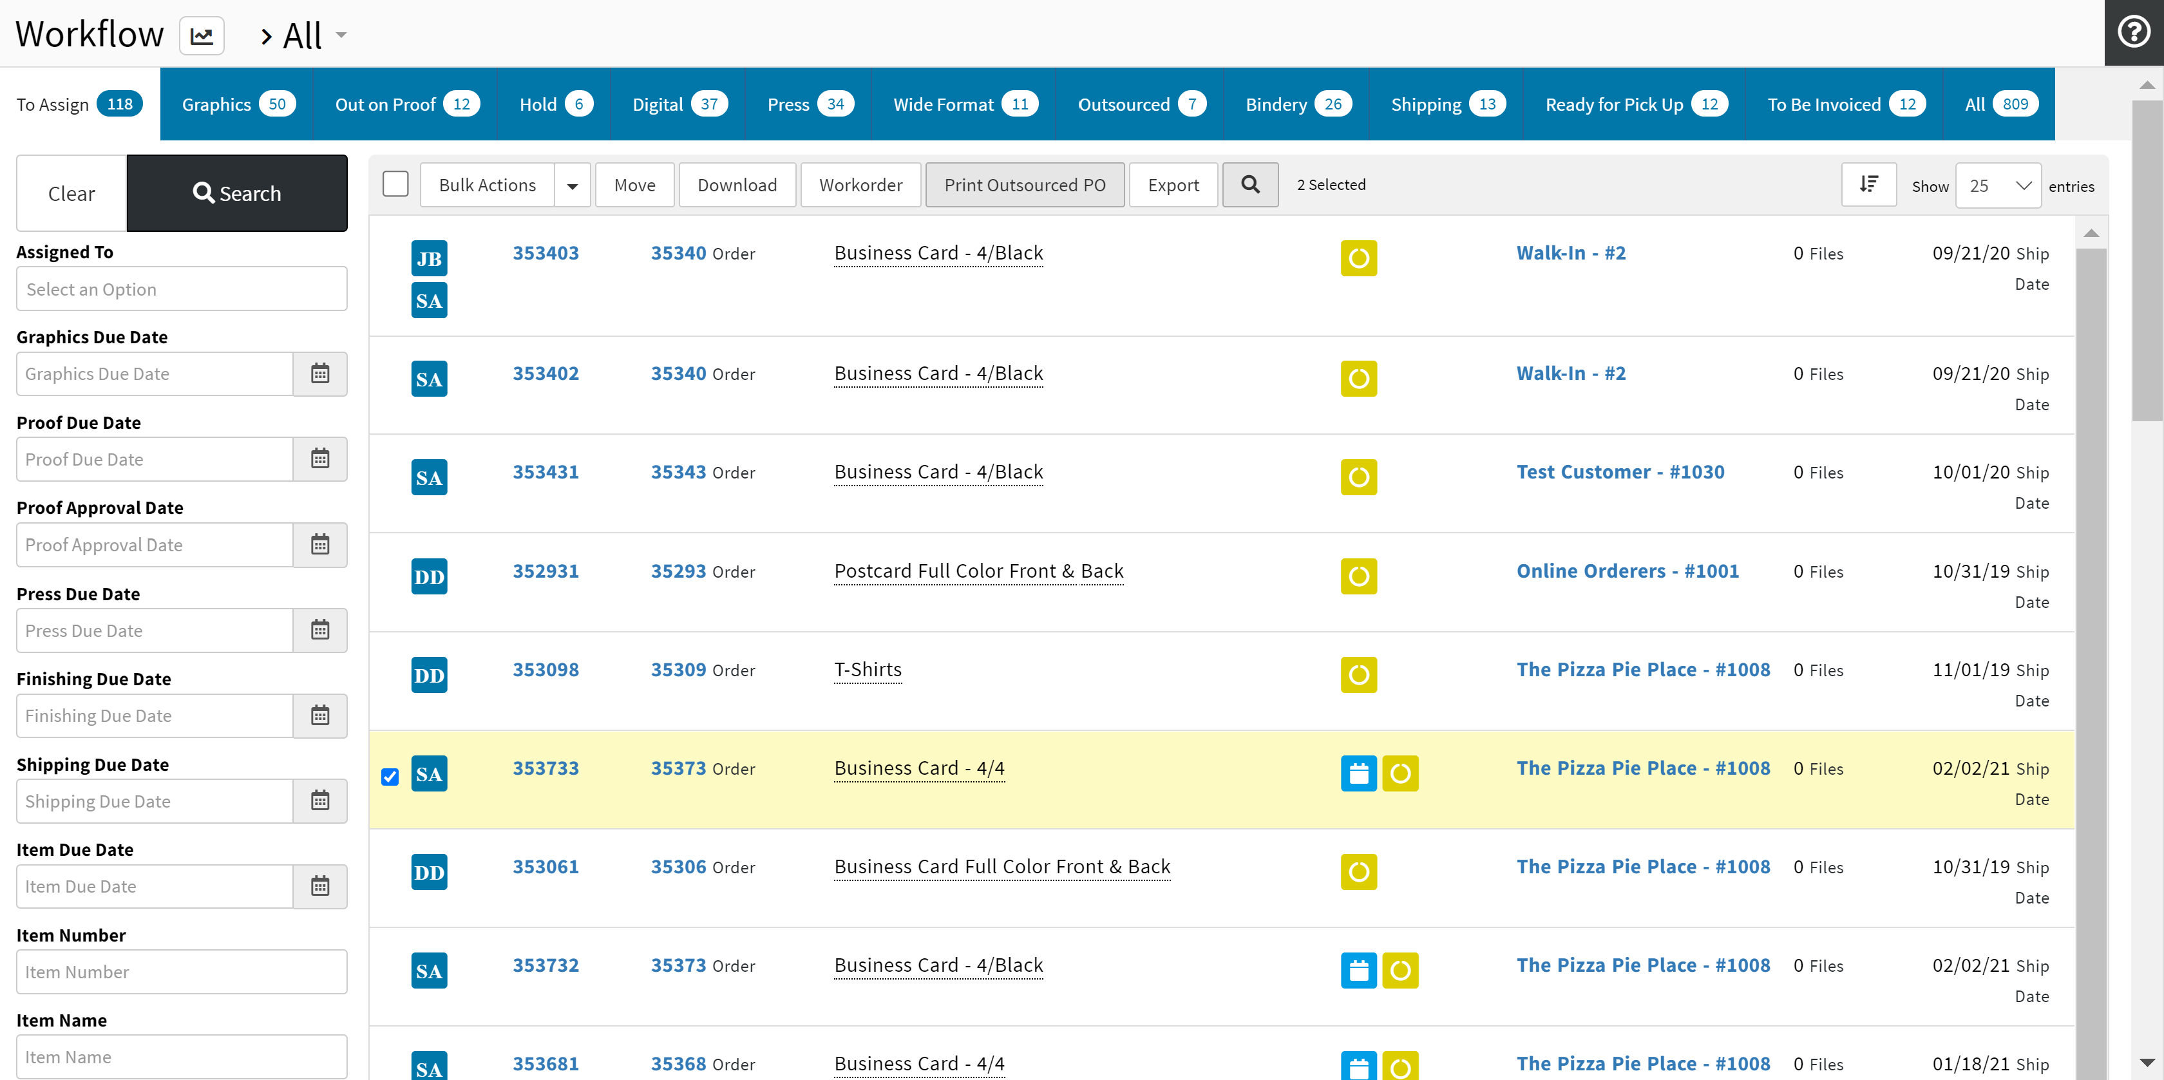Click the help question mark icon

point(2133,33)
